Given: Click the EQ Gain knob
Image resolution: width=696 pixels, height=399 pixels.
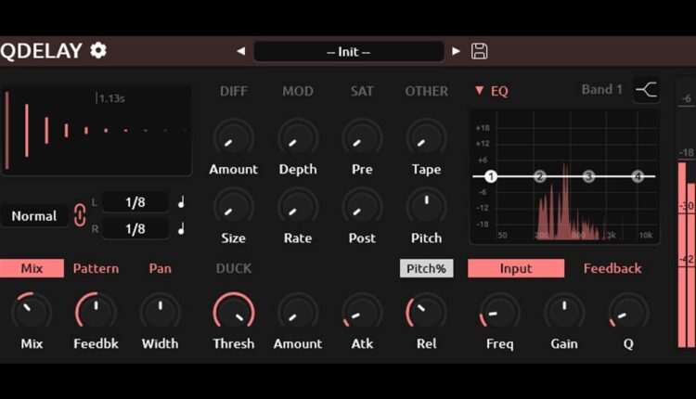Looking at the screenshot, I should 564,313.
